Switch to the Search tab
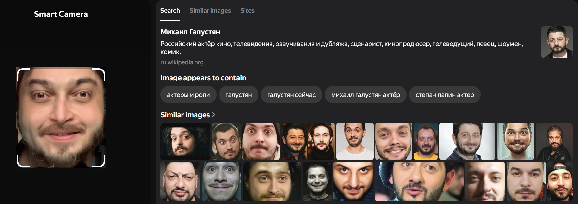 tap(170, 11)
